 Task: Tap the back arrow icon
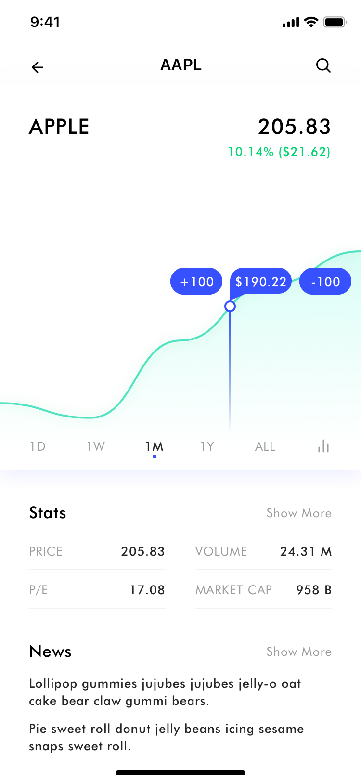[38, 67]
